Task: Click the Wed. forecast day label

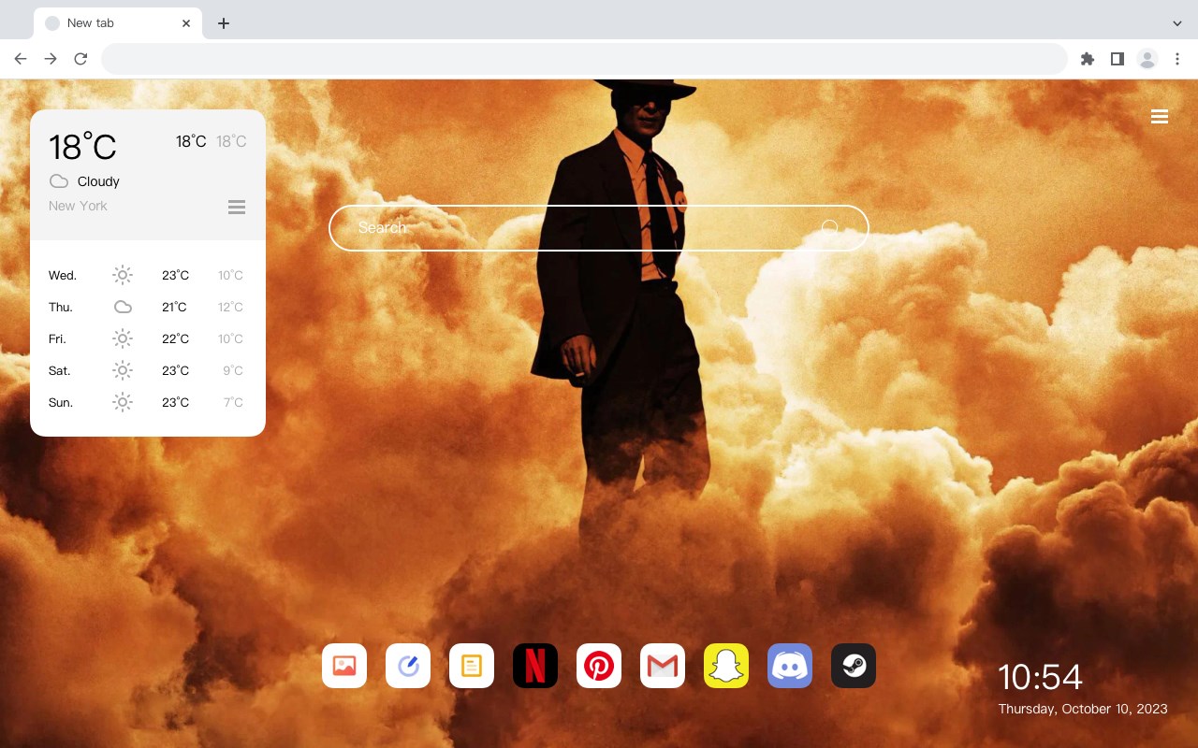Action: click(63, 275)
